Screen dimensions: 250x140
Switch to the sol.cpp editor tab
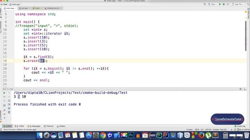(x=24, y=8)
